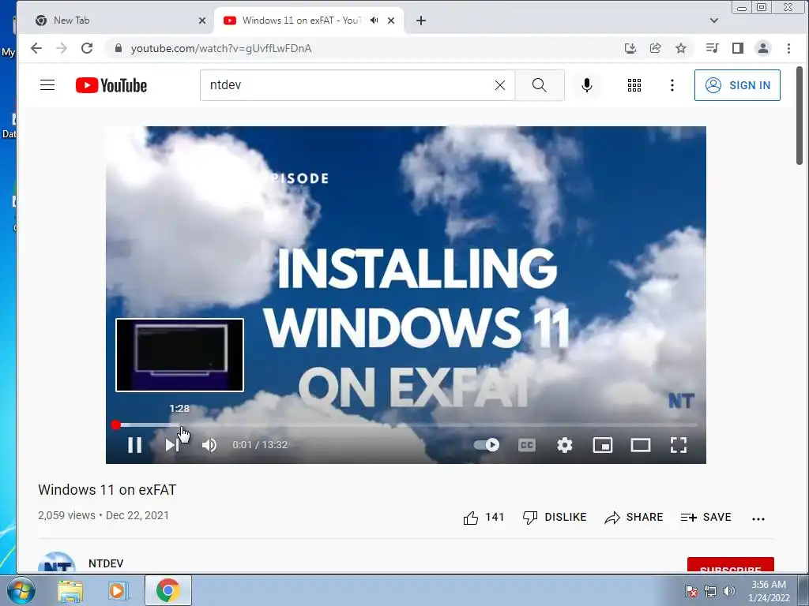Image resolution: width=809 pixels, height=606 pixels.
Task: Click the magnifier search button
Action: click(x=539, y=85)
